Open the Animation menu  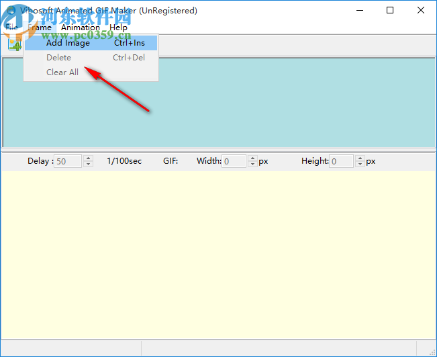[x=81, y=28]
